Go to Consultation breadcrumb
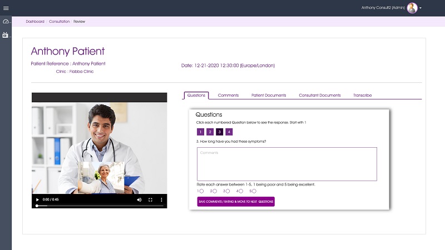The width and height of the screenshot is (445, 250). coord(60,22)
